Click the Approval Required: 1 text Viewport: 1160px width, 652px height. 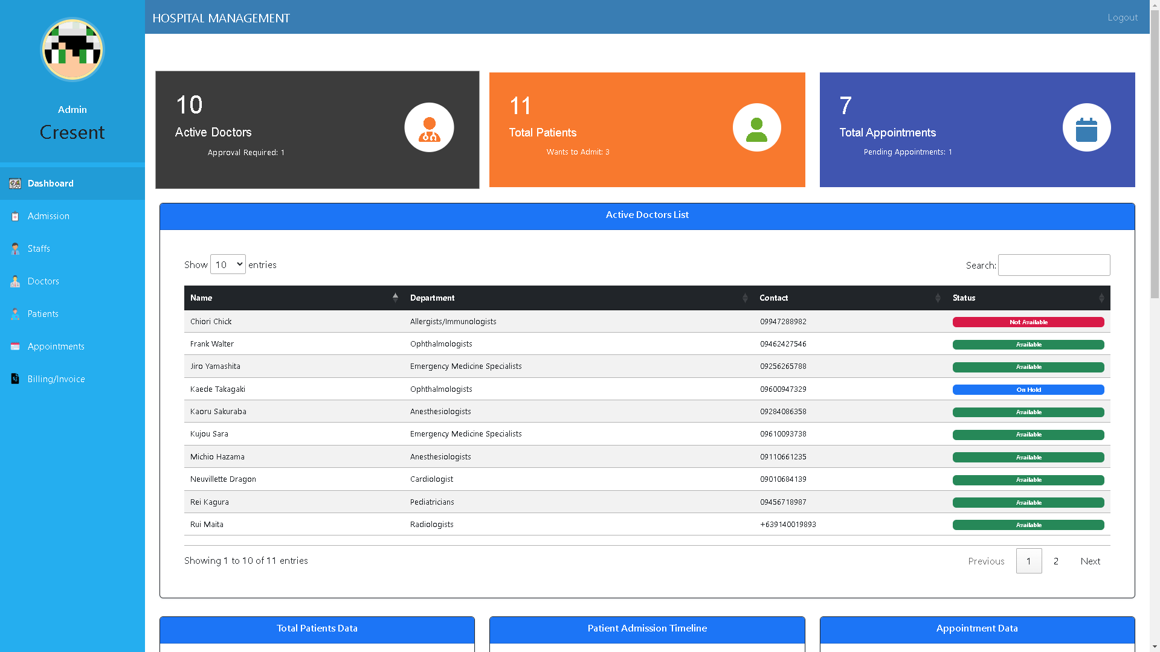coord(246,152)
